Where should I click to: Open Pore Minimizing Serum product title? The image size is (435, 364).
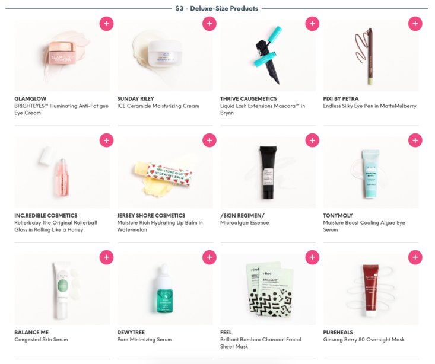coord(145,340)
